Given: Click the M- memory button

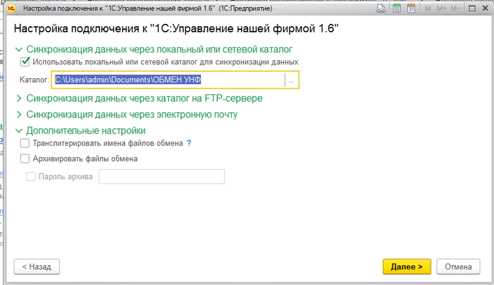Looking at the screenshot, I should pyautogui.click(x=455, y=9).
